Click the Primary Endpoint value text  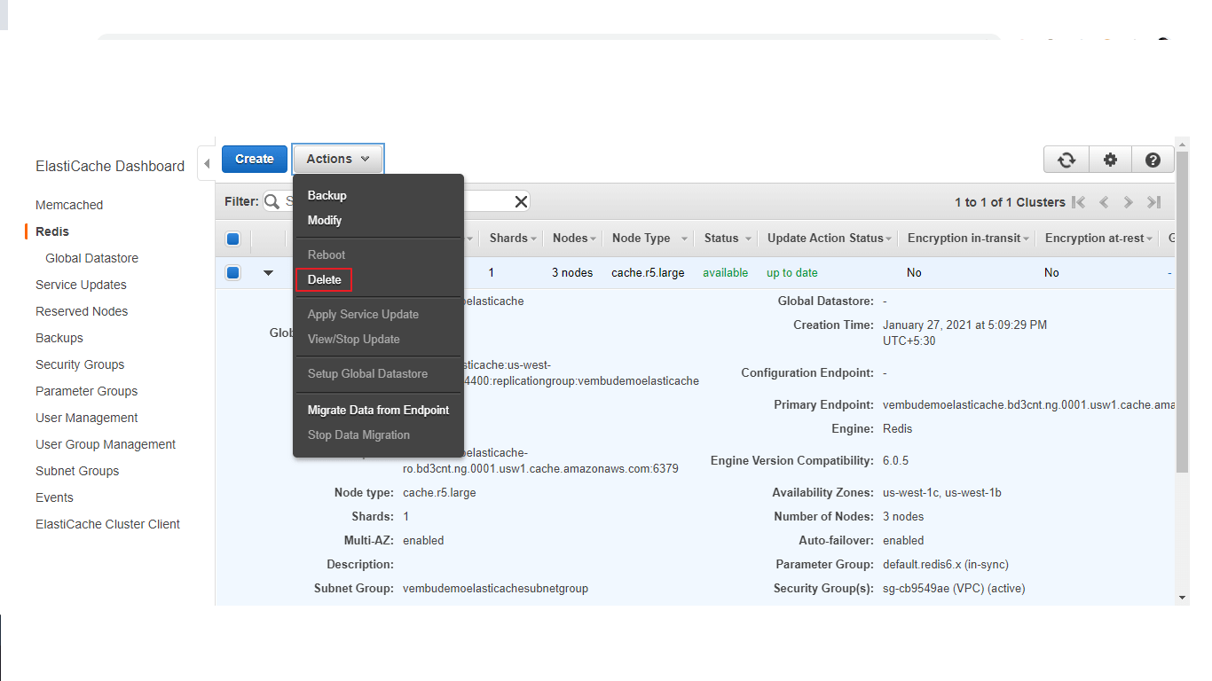pyautogui.click(x=1028, y=404)
